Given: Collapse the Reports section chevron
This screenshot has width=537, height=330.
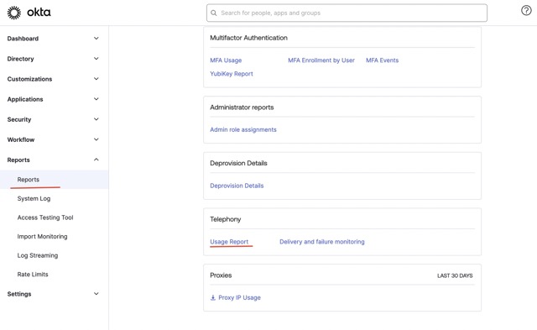Looking at the screenshot, I should [x=96, y=160].
